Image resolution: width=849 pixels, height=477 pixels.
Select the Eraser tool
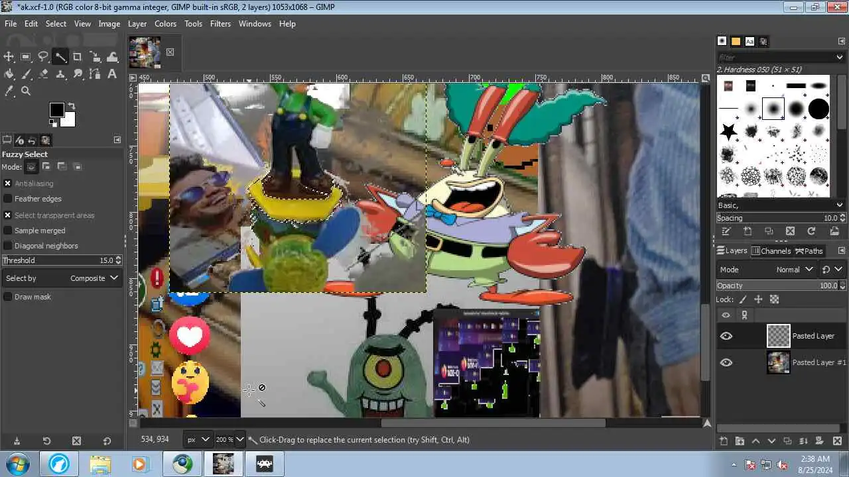tap(43, 74)
